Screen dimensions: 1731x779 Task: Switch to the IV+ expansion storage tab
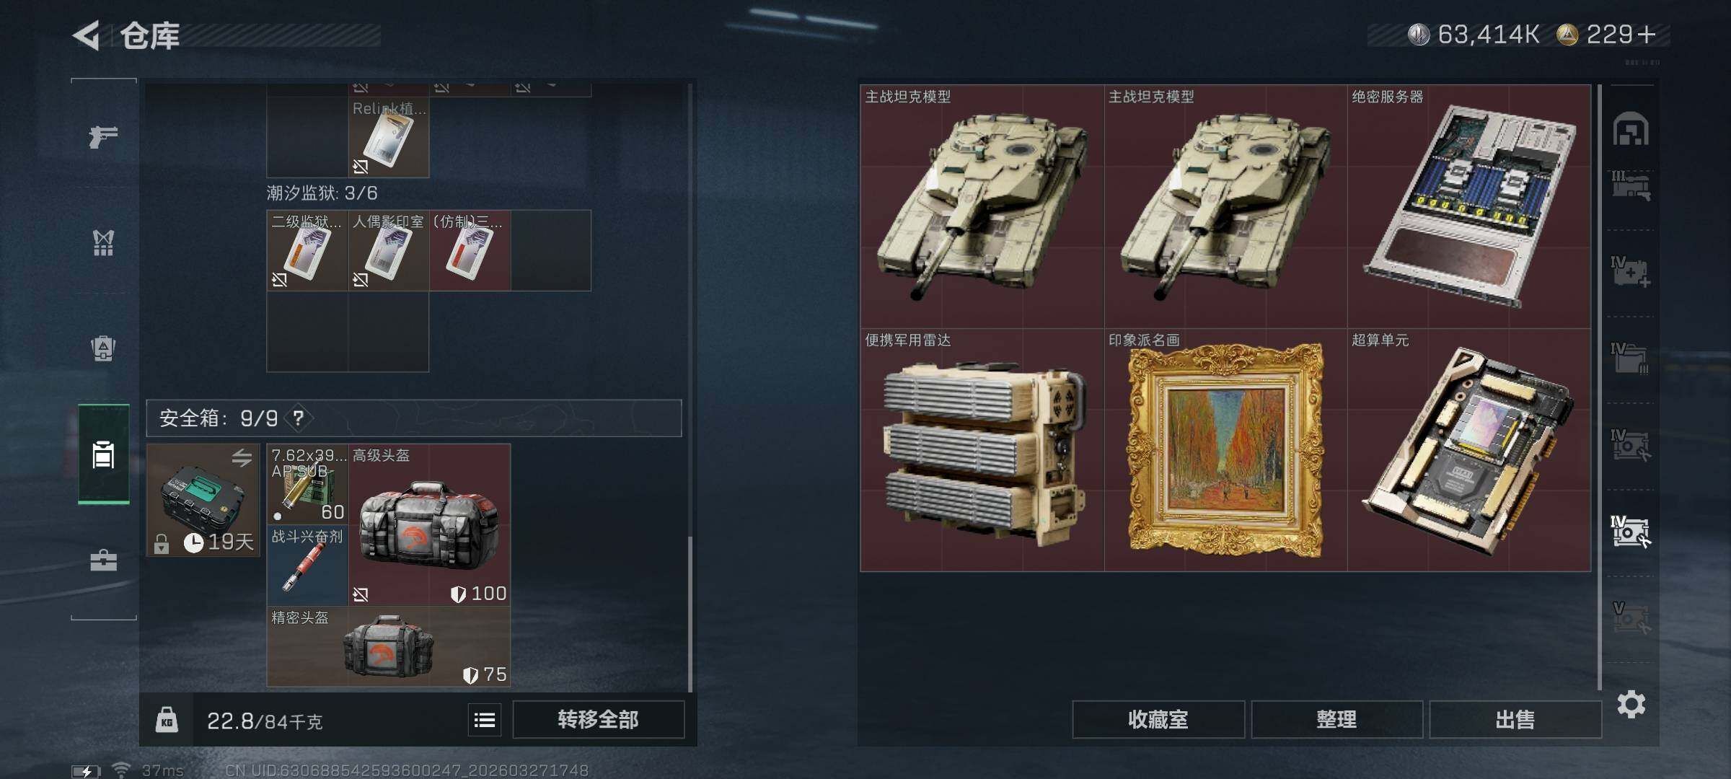[x=1631, y=271]
